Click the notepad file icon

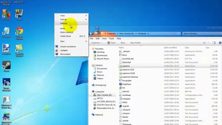[120, 99]
